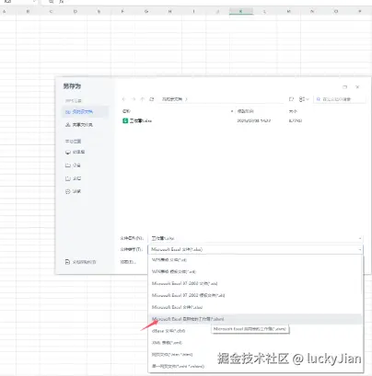Screen dimensions: 372x376
Task: Go back in Save As dialog navigation
Action: coord(123,99)
